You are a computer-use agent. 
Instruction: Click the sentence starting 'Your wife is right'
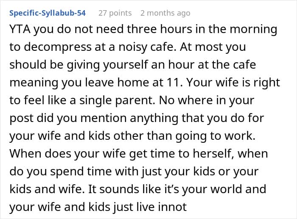coord(233,83)
